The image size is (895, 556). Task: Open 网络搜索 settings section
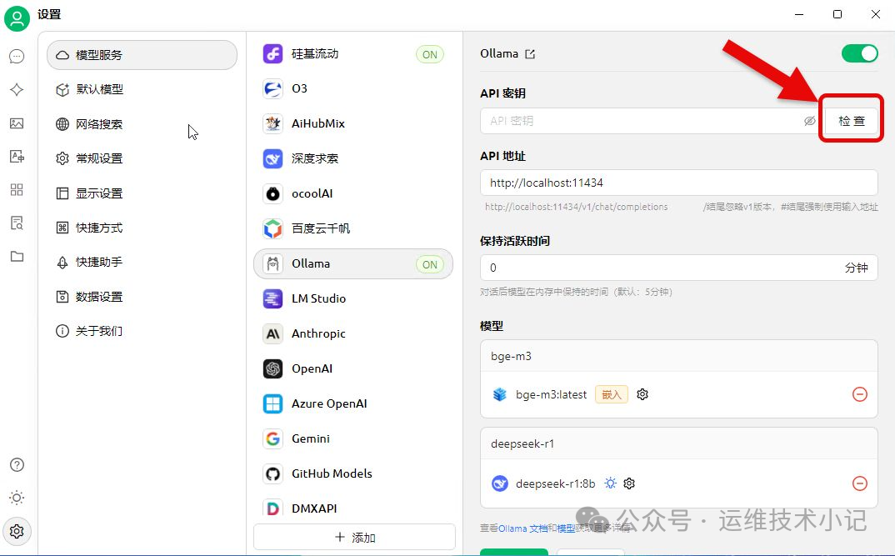pyautogui.click(x=142, y=124)
